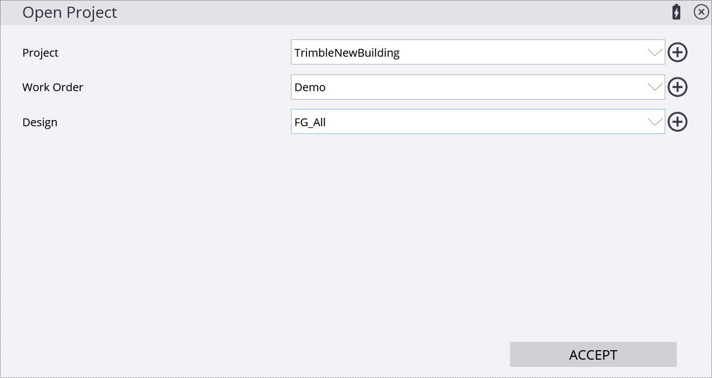Add new design using plus icon
The image size is (712, 378).
[x=678, y=122]
